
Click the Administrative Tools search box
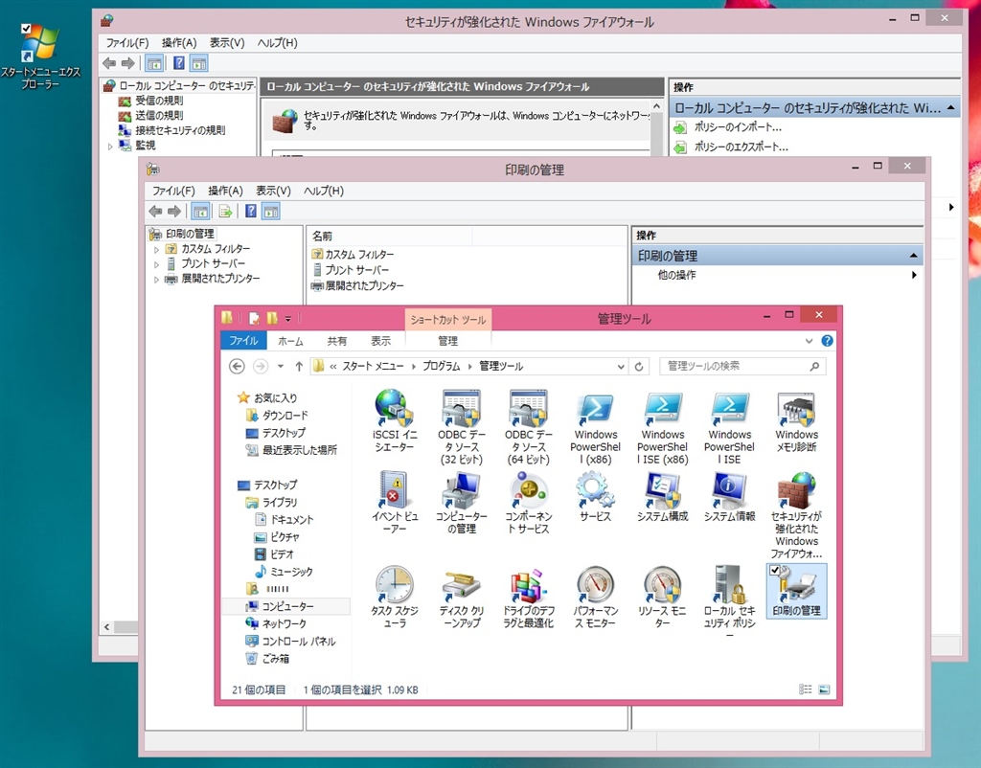pyautogui.click(x=736, y=367)
